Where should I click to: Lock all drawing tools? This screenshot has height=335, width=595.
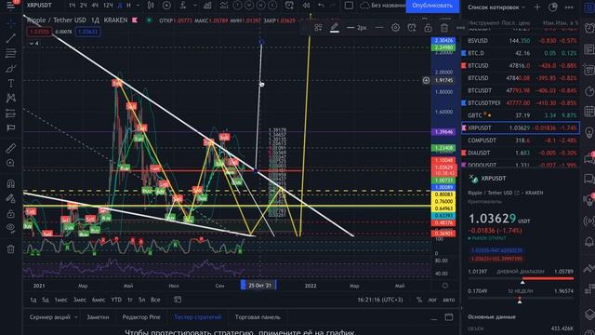10,213
